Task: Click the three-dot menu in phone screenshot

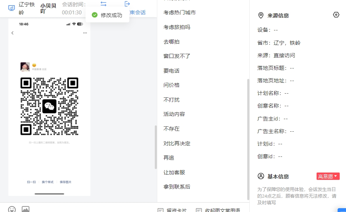Action: click(x=85, y=33)
